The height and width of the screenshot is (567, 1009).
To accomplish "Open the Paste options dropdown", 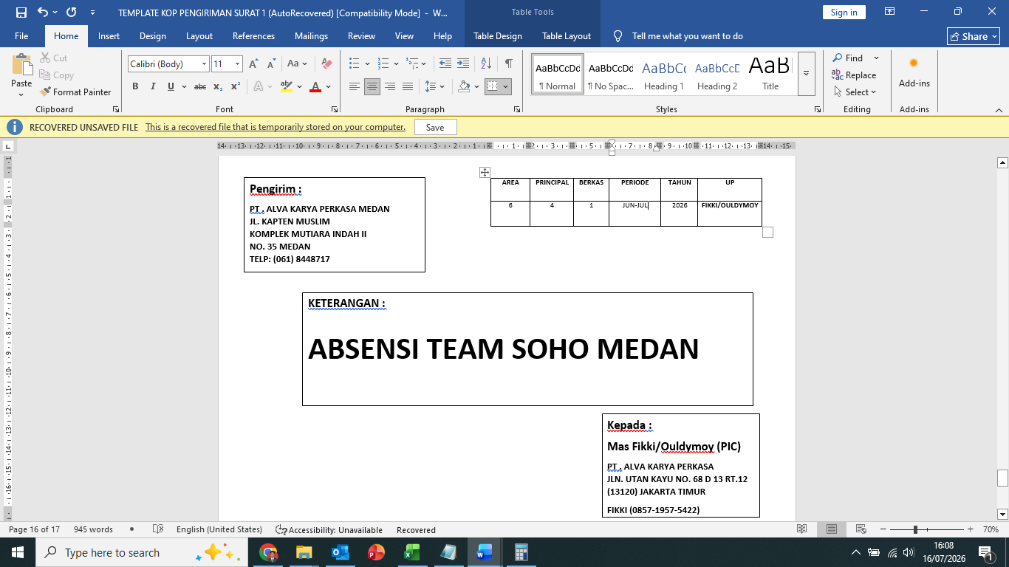I will 21,94.
